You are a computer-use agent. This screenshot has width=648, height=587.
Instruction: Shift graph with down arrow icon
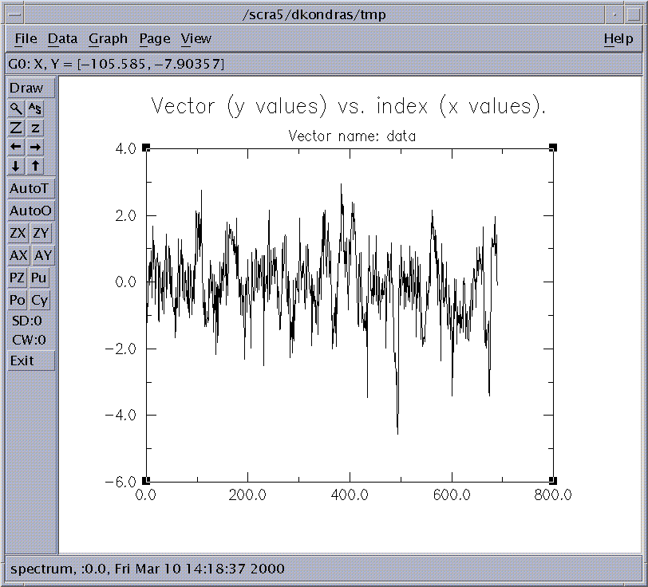click(x=16, y=166)
